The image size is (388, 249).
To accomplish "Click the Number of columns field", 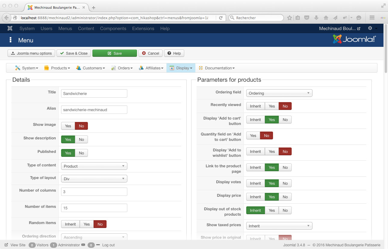I will click(x=94, y=192).
